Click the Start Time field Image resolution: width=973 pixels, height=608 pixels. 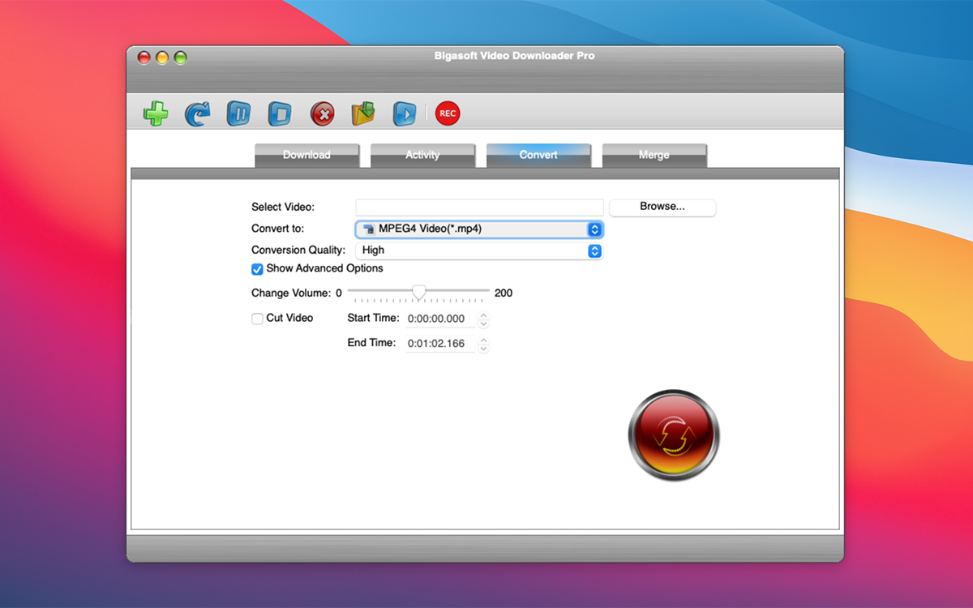[x=442, y=319]
